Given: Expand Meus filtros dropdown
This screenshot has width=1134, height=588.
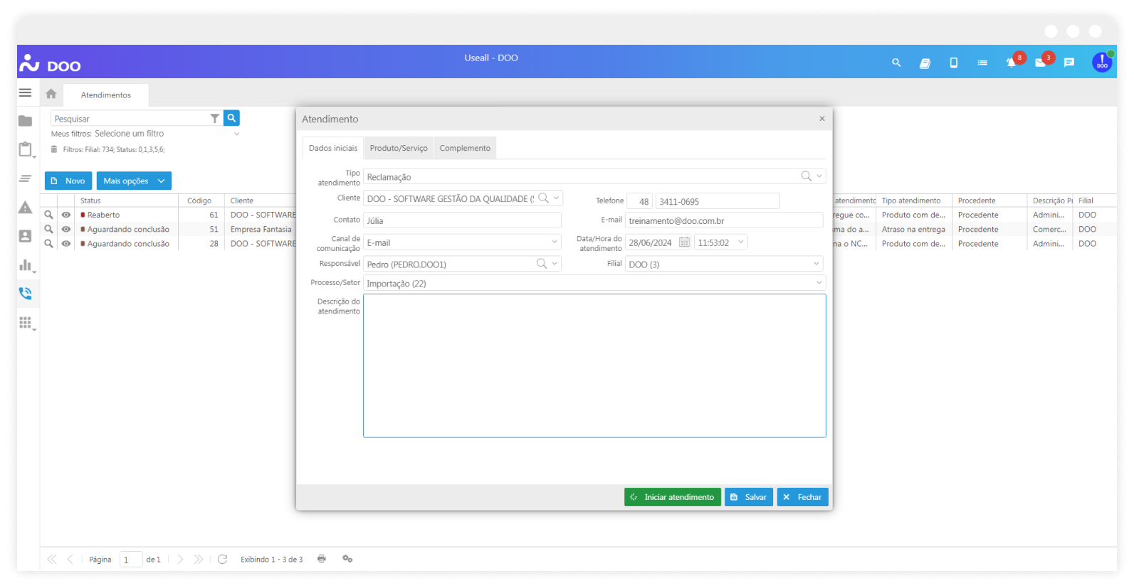Looking at the screenshot, I should (237, 134).
